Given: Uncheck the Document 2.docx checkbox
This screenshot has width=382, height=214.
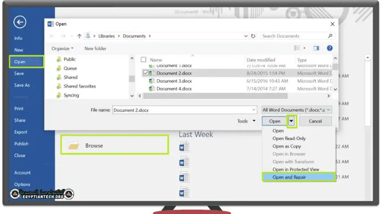Looking at the screenshot, I should click(x=146, y=73).
